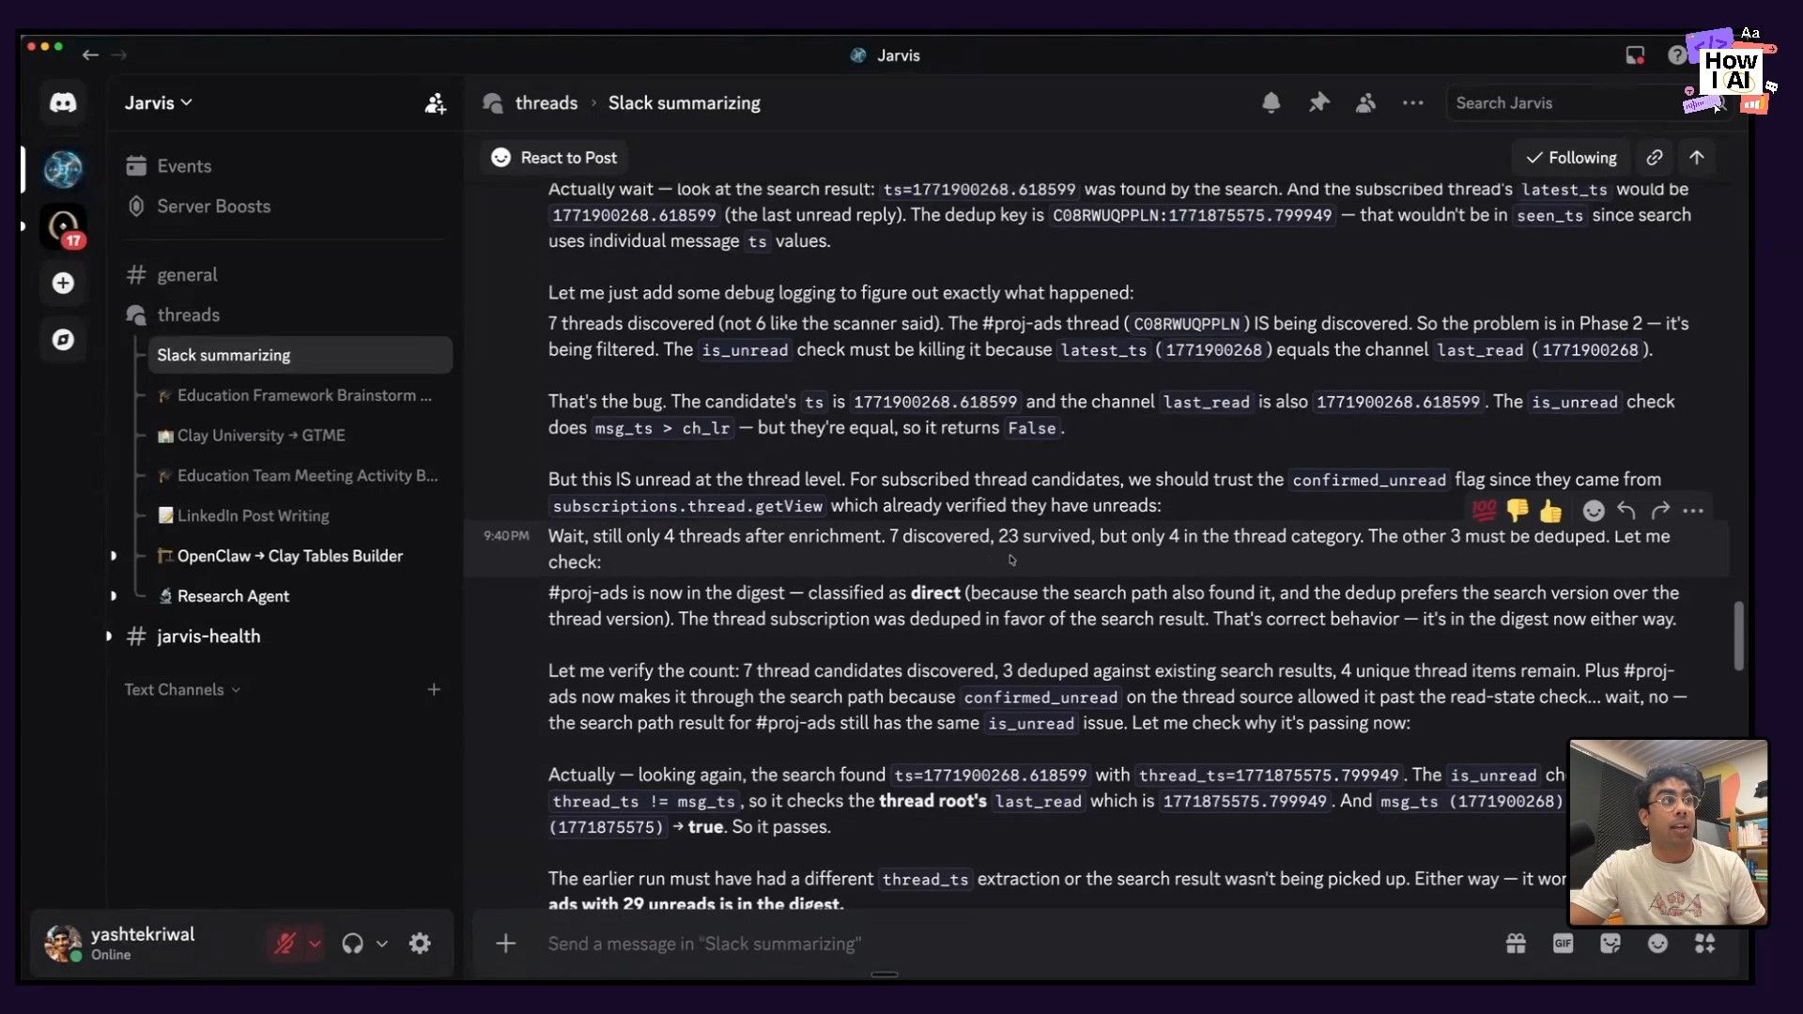The height and width of the screenshot is (1014, 1803).
Task: Toggle Following state on this post
Action: click(x=1571, y=158)
